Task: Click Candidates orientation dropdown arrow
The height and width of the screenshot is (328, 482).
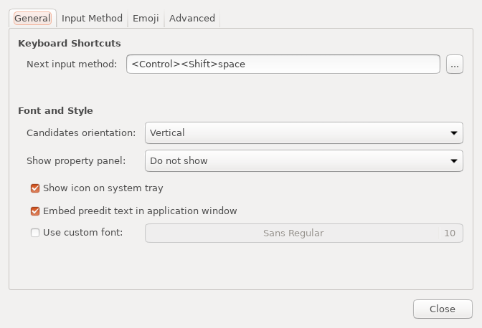Action: pyautogui.click(x=454, y=133)
